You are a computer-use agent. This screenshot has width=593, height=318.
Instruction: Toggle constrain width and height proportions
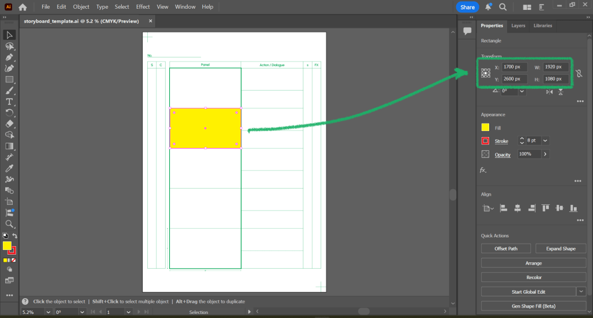coord(579,74)
